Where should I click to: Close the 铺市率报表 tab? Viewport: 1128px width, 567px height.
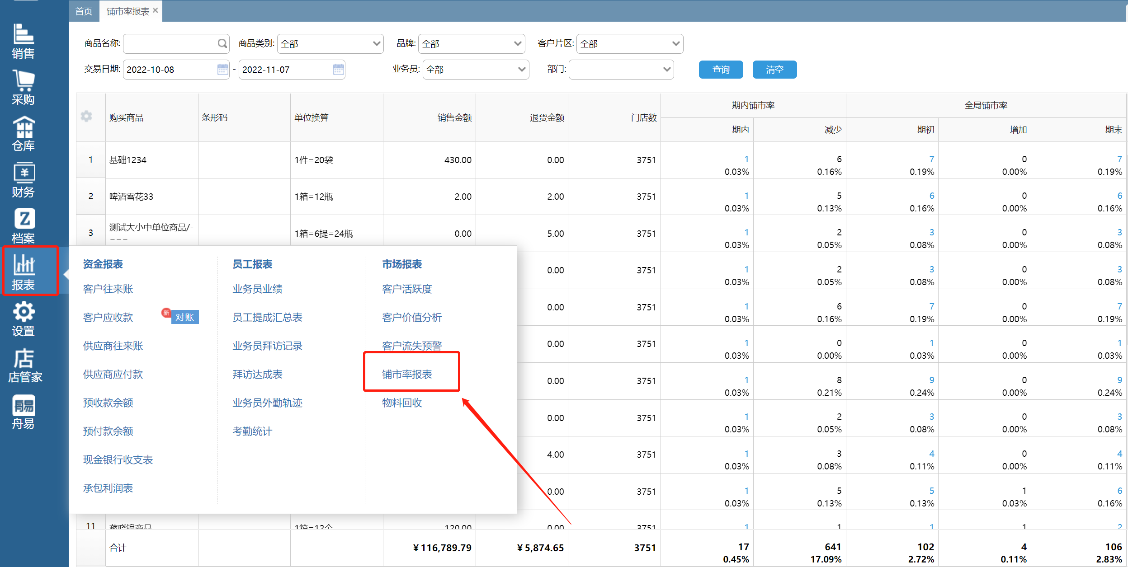(155, 10)
